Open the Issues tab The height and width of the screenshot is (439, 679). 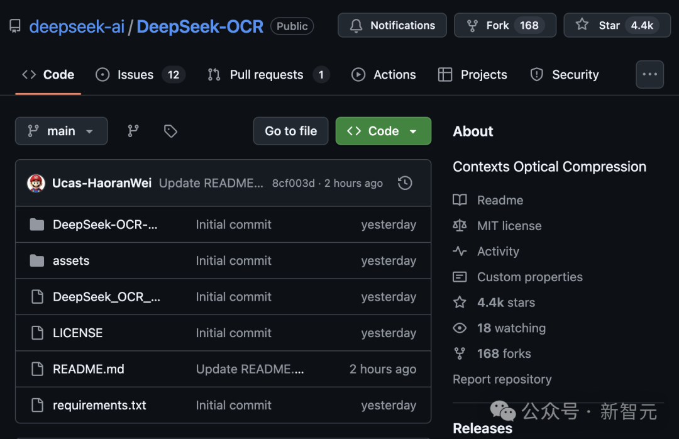tap(140, 75)
